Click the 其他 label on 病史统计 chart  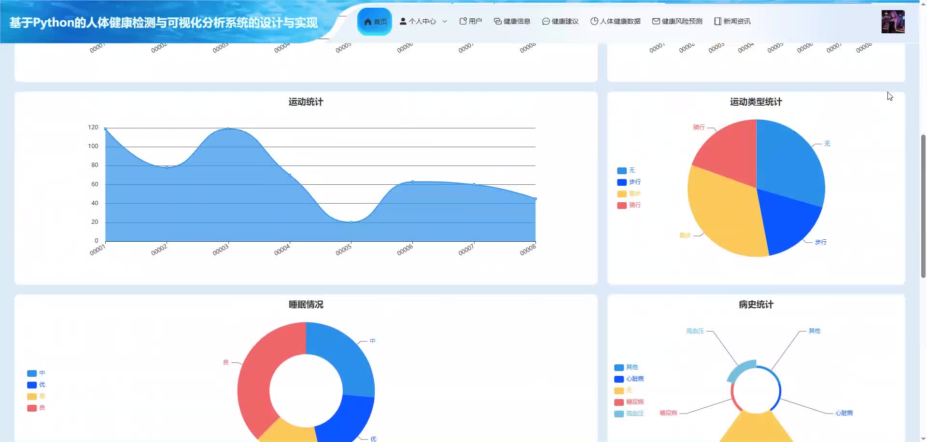(x=815, y=331)
